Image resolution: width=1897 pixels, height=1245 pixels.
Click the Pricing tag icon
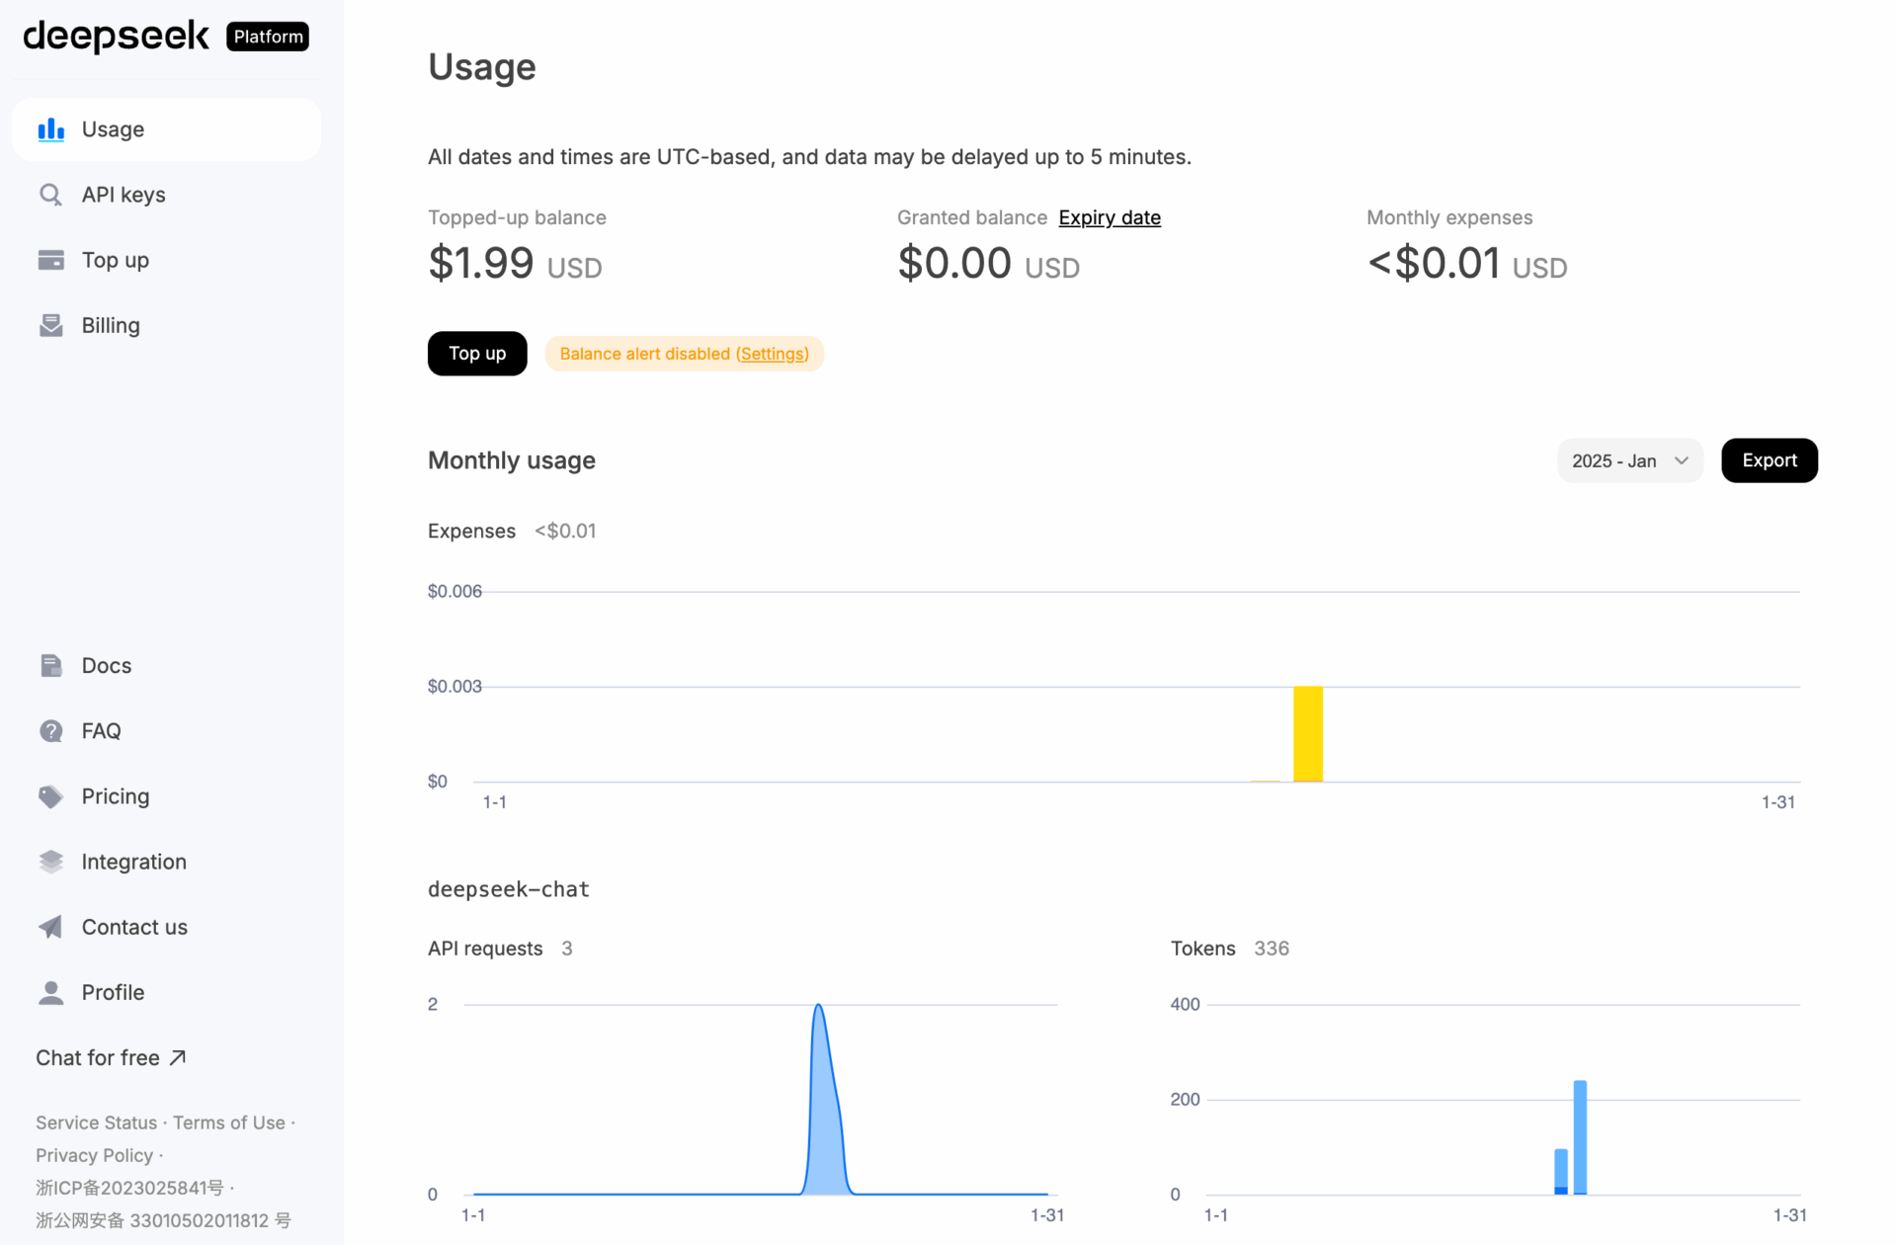[50, 796]
